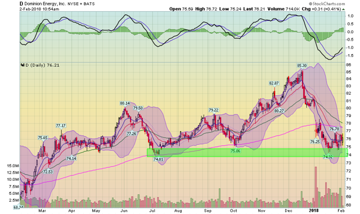Viewport: 360px width, 214px height.
Task: Click the "Mar" month axis label
Action: point(42,211)
